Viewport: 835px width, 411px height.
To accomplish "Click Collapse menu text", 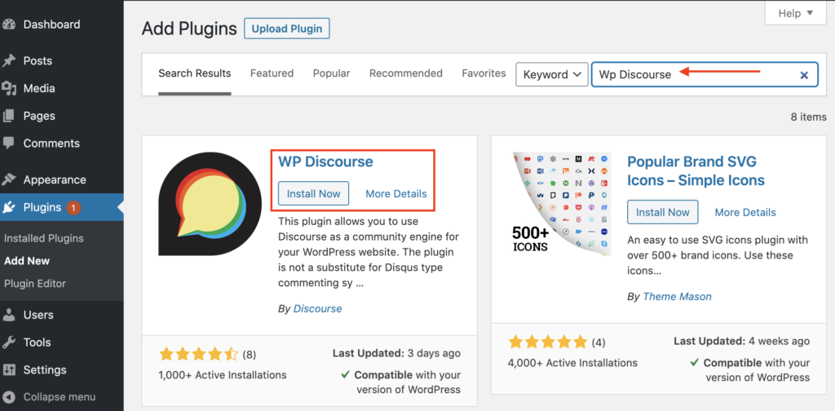I will click(x=60, y=397).
